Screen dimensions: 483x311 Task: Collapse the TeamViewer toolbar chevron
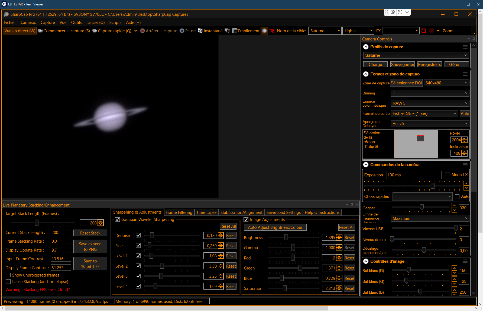pos(407,12)
